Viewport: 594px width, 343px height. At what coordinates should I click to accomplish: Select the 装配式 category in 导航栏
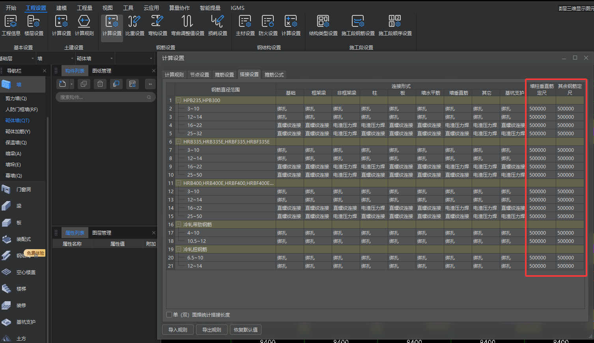point(22,239)
